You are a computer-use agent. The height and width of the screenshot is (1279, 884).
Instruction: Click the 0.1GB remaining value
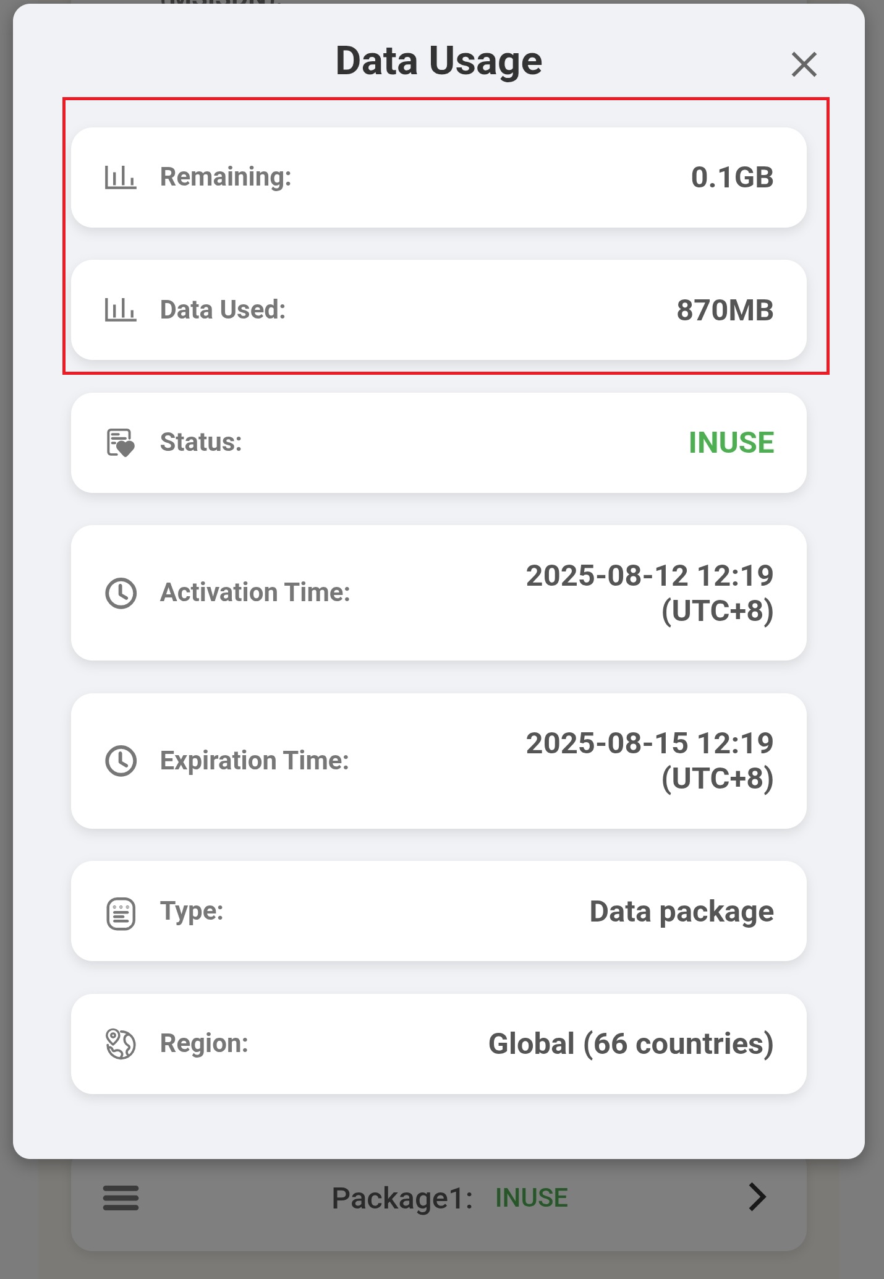(732, 178)
